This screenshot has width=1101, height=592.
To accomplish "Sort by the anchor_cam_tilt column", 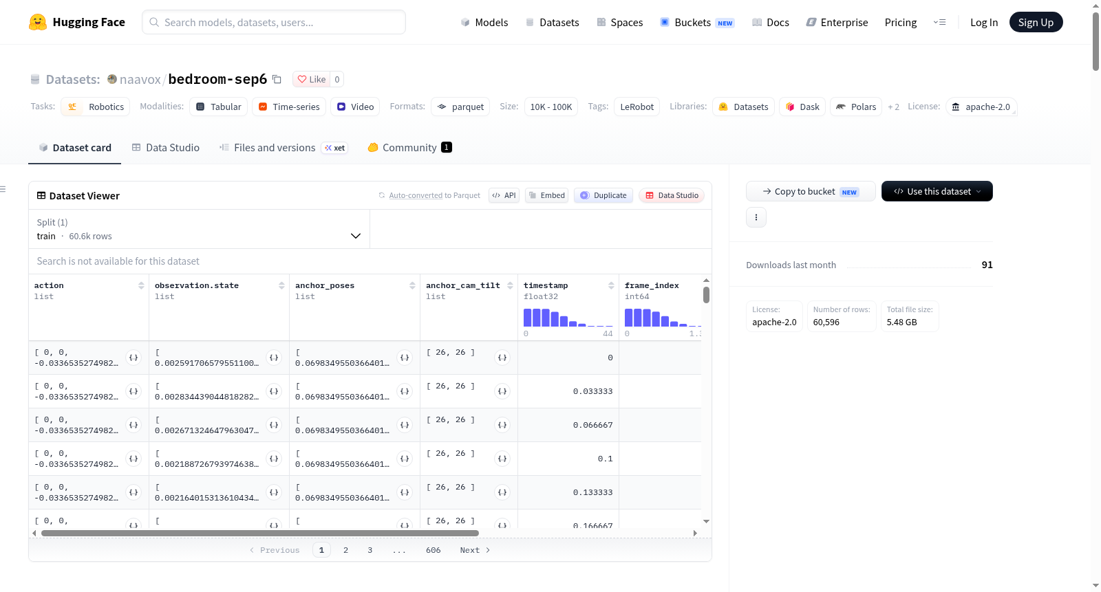I will tap(510, 285).
